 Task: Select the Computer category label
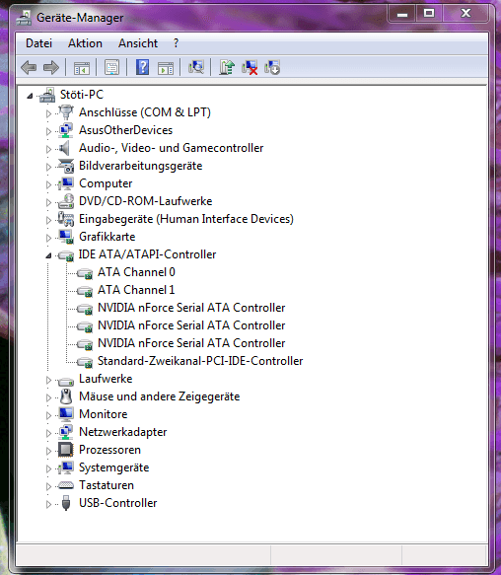click(x=106, y=183)
